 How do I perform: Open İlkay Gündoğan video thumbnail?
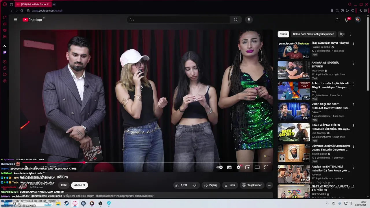294,50
